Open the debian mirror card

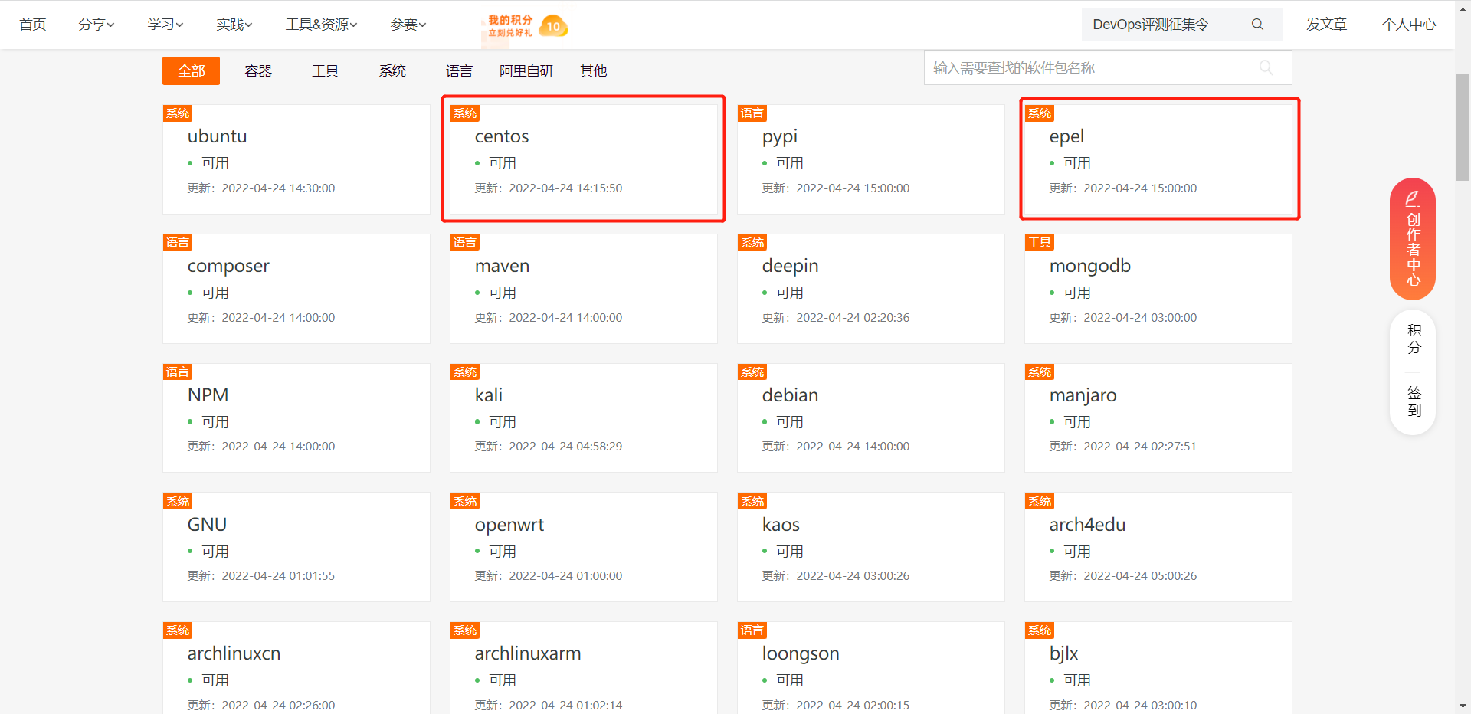[870, 418]
